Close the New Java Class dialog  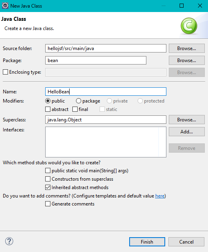coord(200,6)
